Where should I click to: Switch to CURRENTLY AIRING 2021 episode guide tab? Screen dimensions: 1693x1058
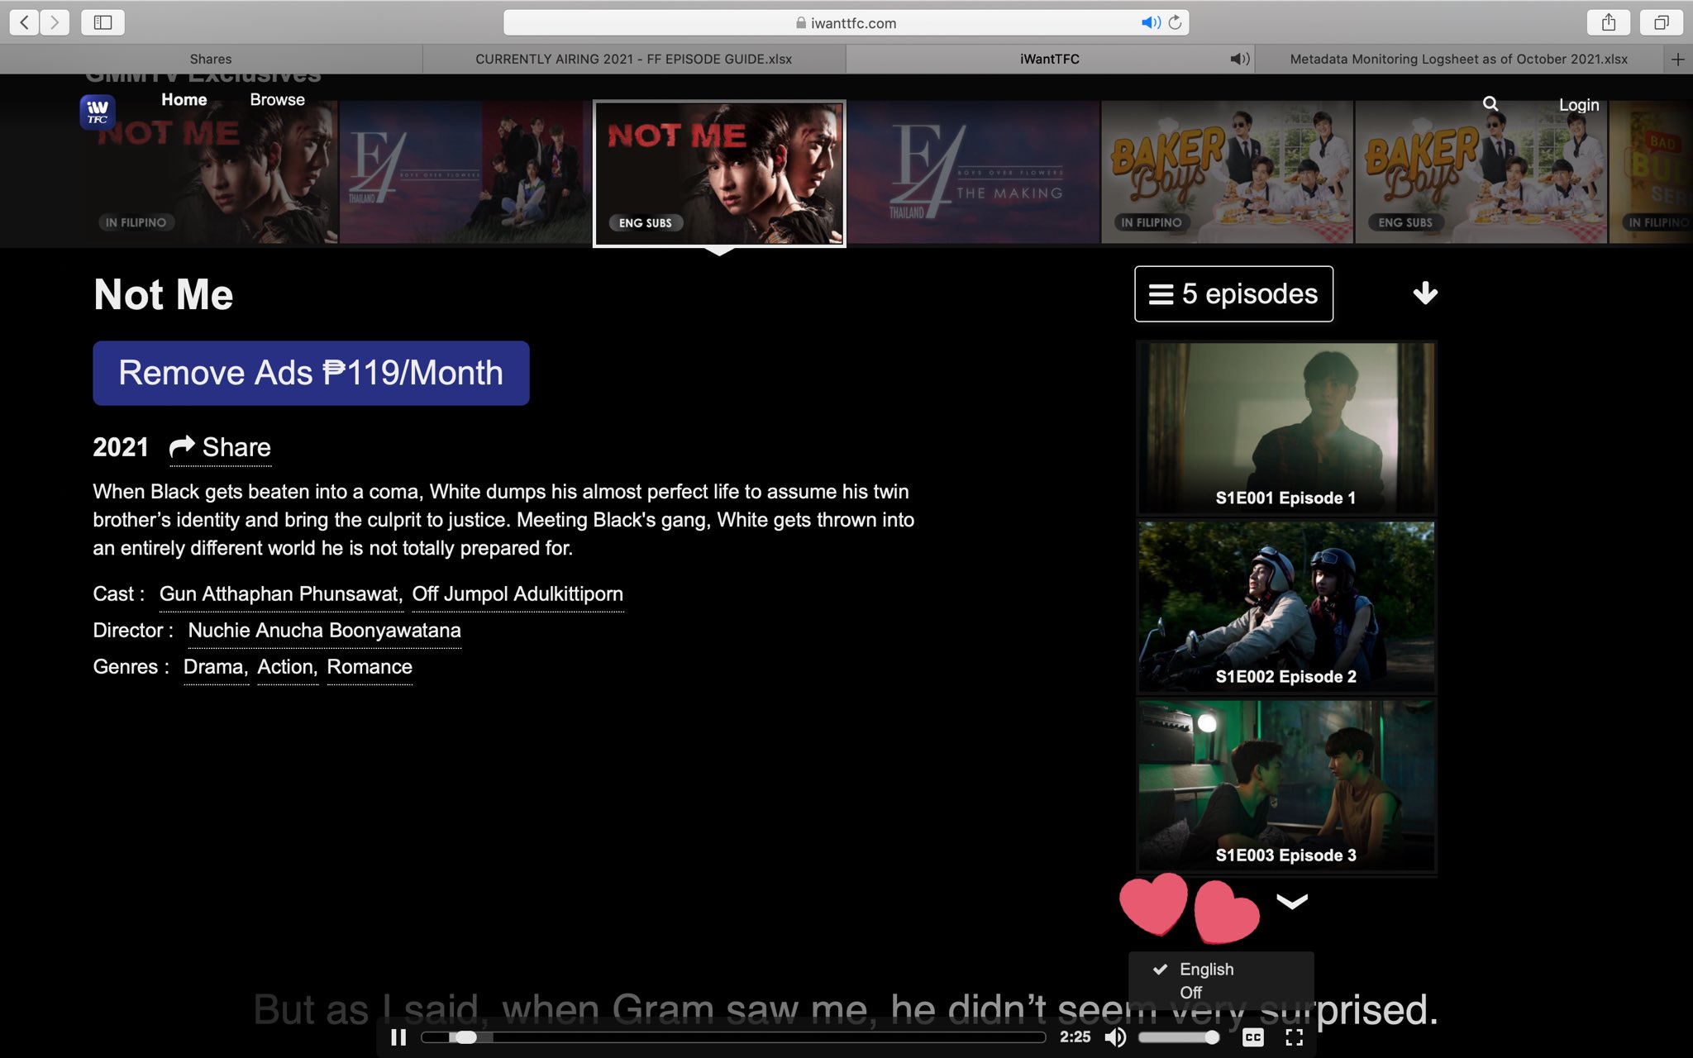click(634, 59)
